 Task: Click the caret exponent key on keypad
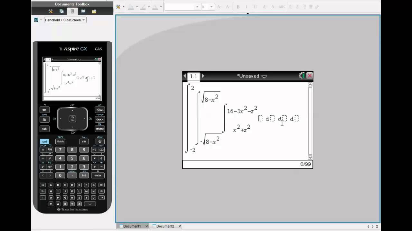(x=42, y=158)
